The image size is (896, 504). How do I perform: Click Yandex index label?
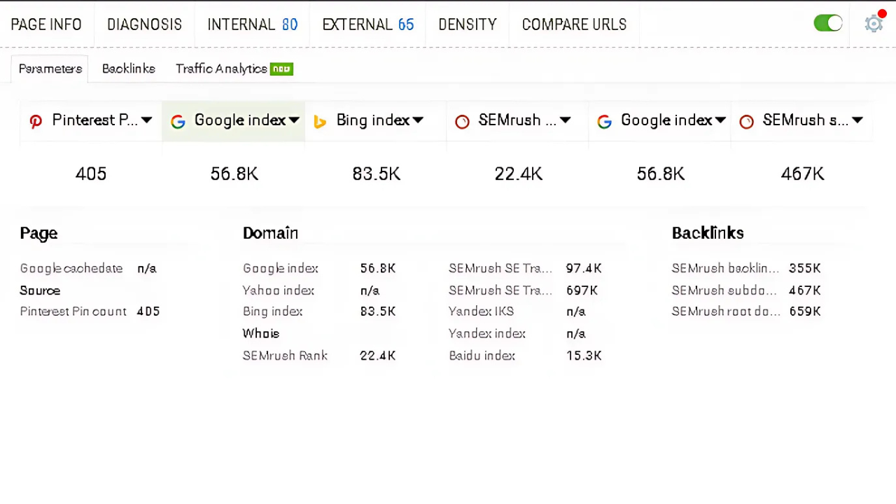[487, 334]
